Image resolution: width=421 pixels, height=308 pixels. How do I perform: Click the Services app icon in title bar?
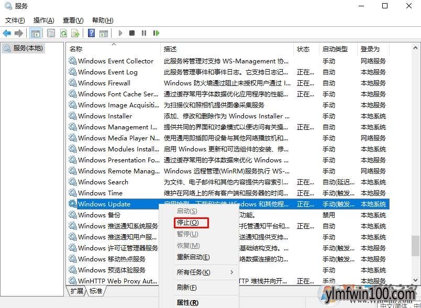(8, 6)
